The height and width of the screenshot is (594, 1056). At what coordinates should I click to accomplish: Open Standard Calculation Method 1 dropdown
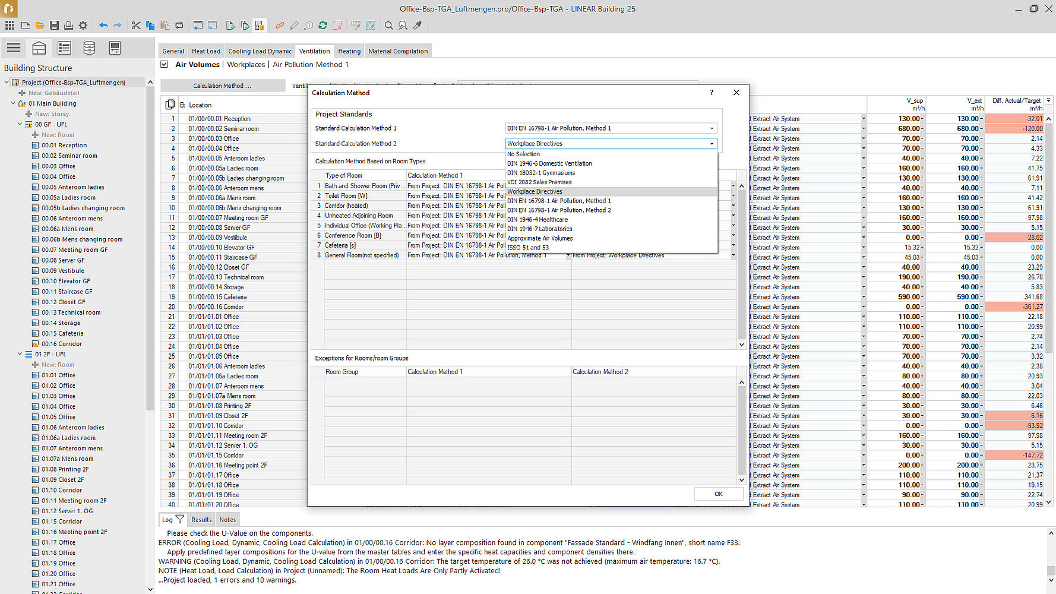[712, 128]
